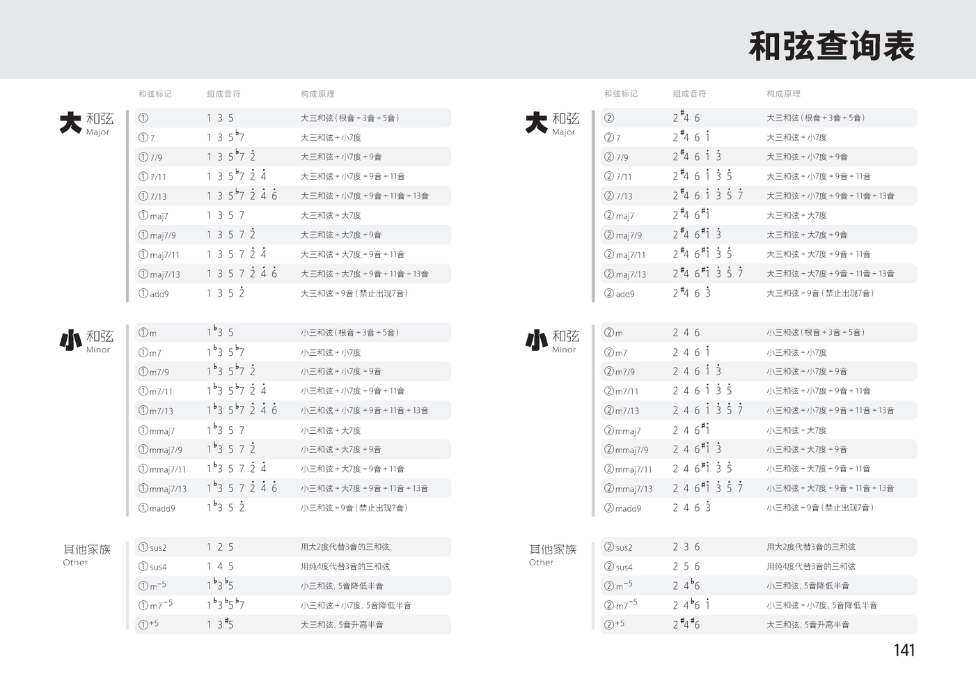
Task: Click the ②7/13 chord label
Action: [x=618, y=196]
